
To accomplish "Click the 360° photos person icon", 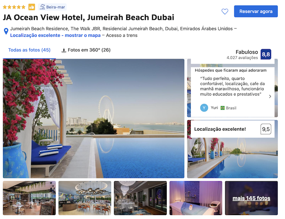I will coord(64,50).
